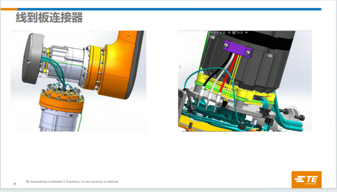Click slide page number 28

pos(15,183)
